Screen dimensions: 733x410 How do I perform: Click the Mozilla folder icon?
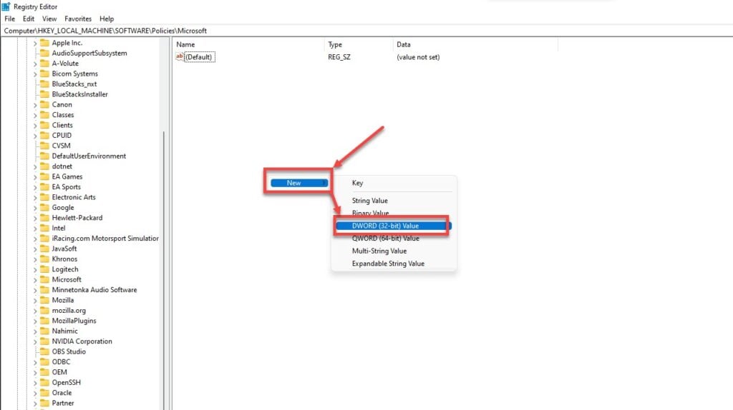(44, 300)
